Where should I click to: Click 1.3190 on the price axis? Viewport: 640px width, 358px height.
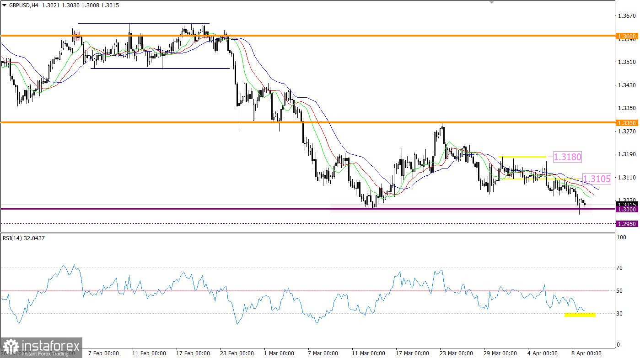pyautogui.click(x=626, y=154)
